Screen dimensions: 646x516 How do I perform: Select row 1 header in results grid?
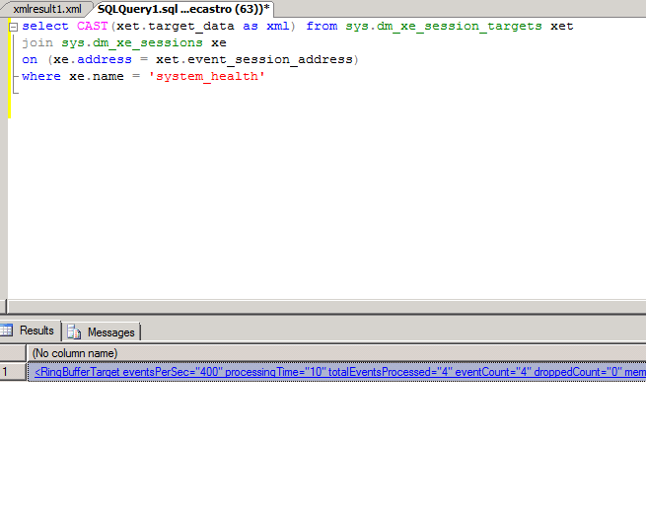click(x=13, y=372)
